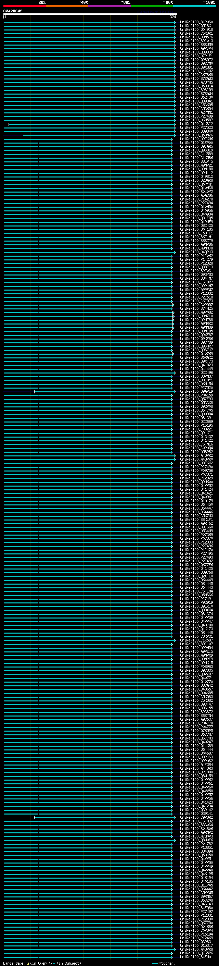Screen dimensions: 219x966
Task: Click the AV420642 query name
Action: pos(13,11)
